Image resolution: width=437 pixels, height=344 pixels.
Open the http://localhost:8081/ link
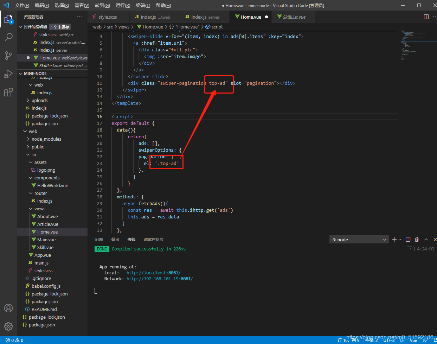point(154,273)
